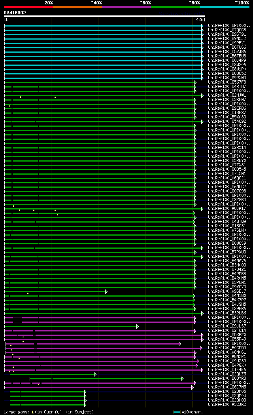Click the cyan alignment bar for A7QQG8
The height and width of the screenshot is (415, 253).
tap(104, 30)
